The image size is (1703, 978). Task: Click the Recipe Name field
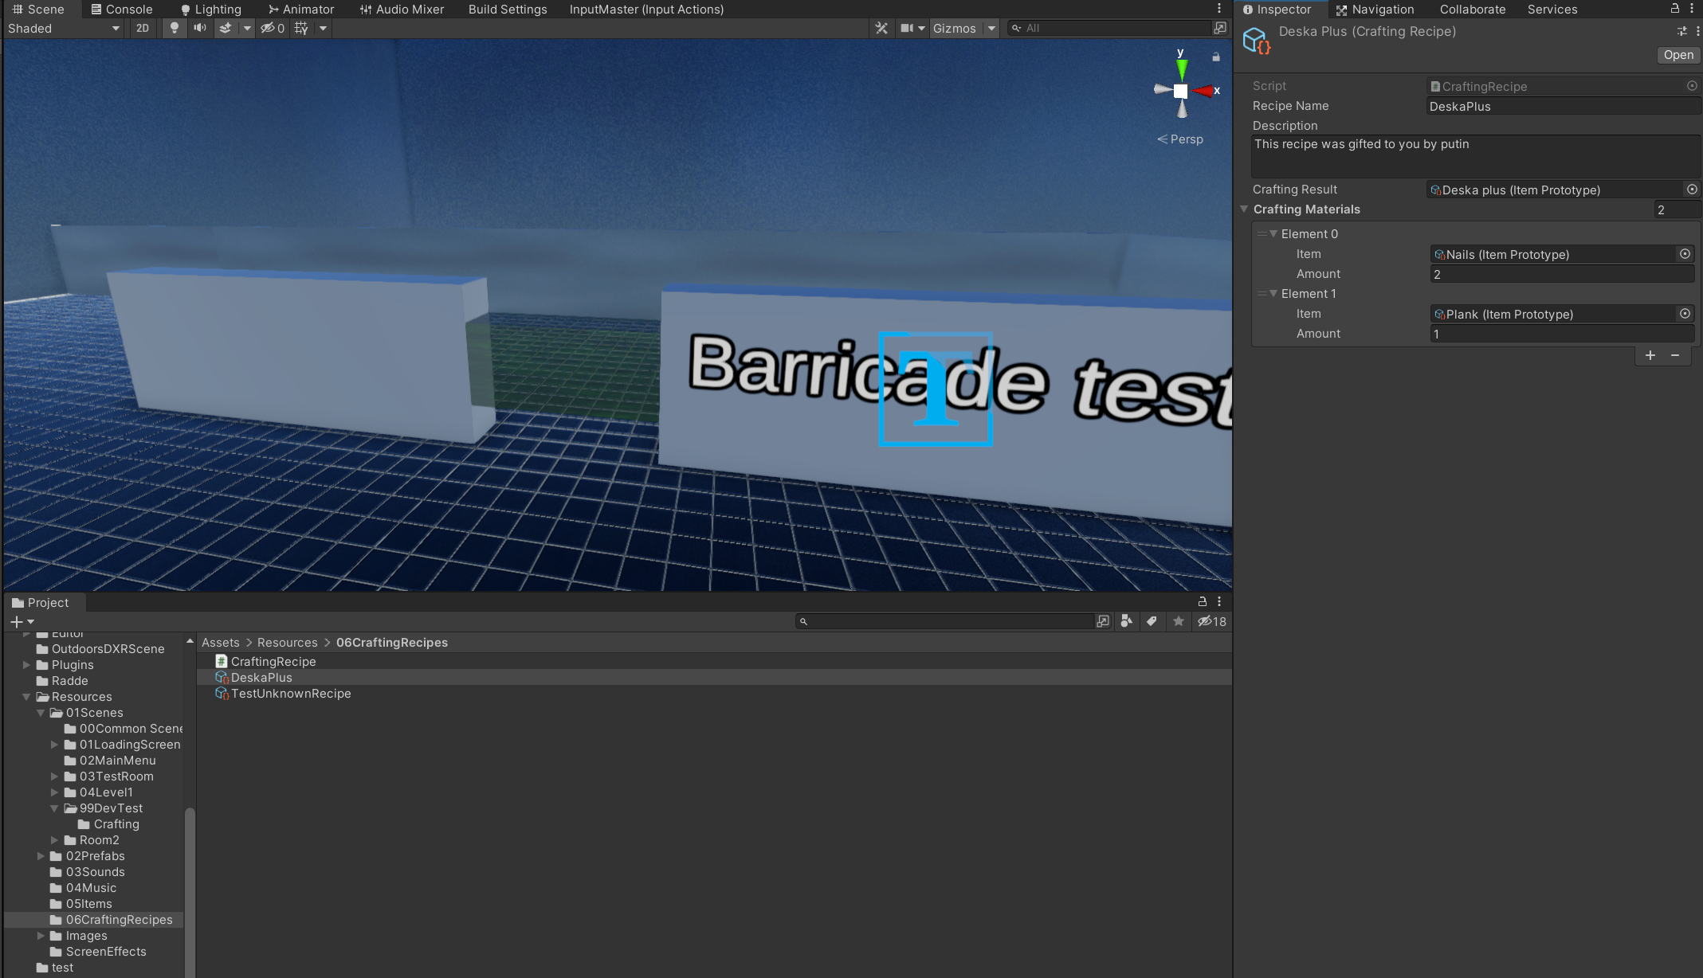(1563, 106)
